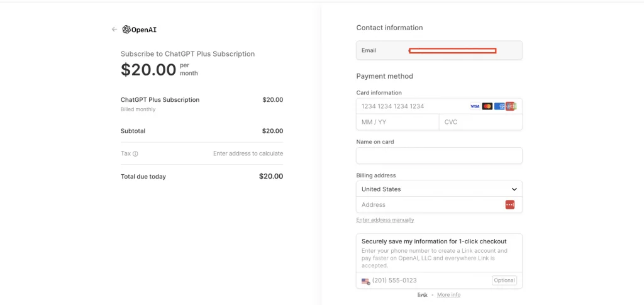Image resolution: width=644 pixels, height=305 pixels.
Task: Click the Email field
Action: click(439, 50)
